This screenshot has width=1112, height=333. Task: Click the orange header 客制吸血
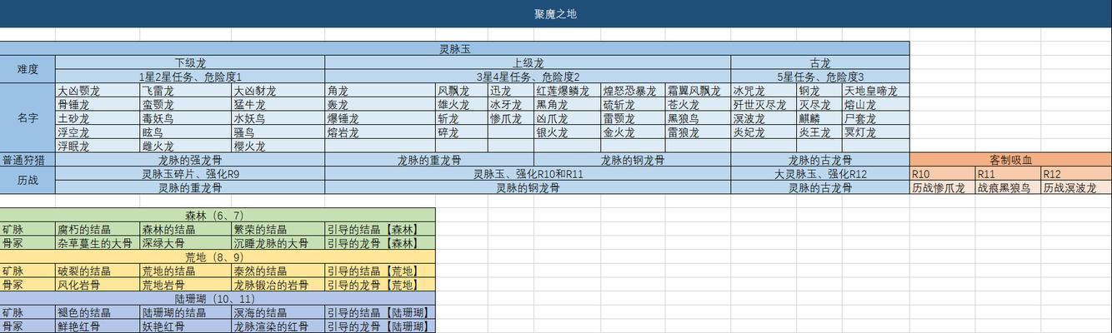coord(1010,159)
